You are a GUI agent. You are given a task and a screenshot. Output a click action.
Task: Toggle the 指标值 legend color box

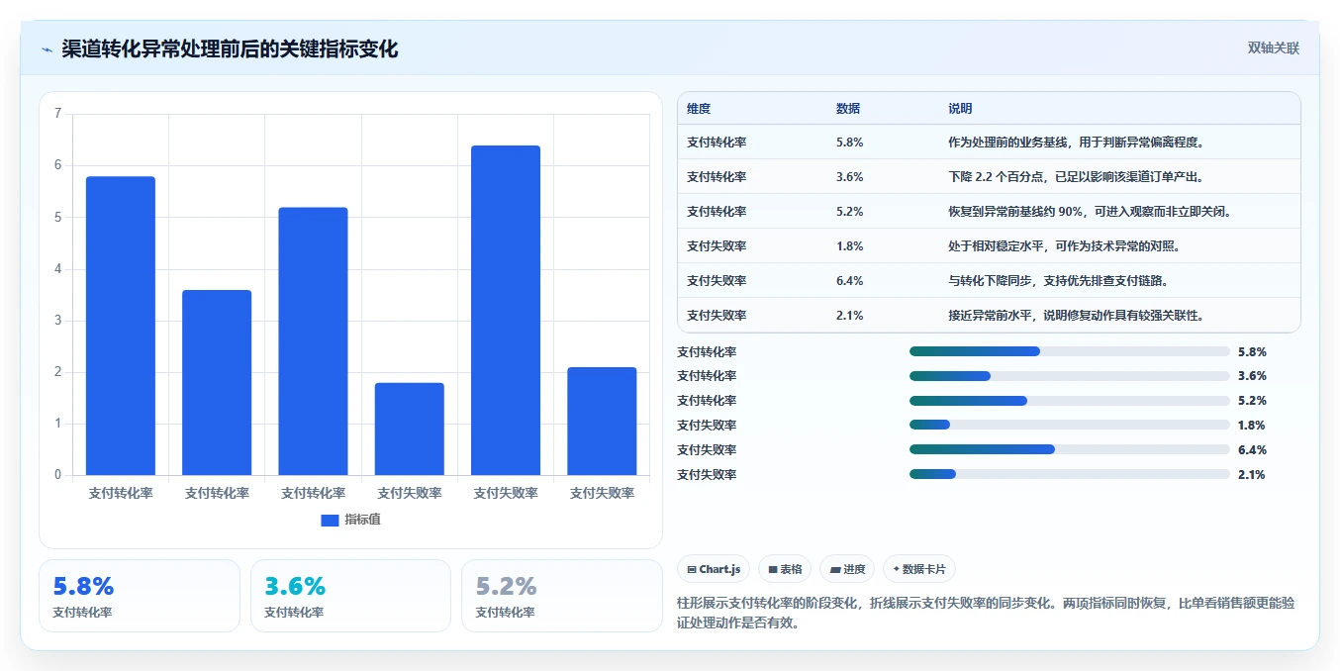tap(330, 521)
